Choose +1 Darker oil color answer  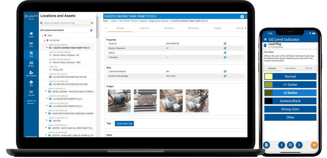pos(290,85)
